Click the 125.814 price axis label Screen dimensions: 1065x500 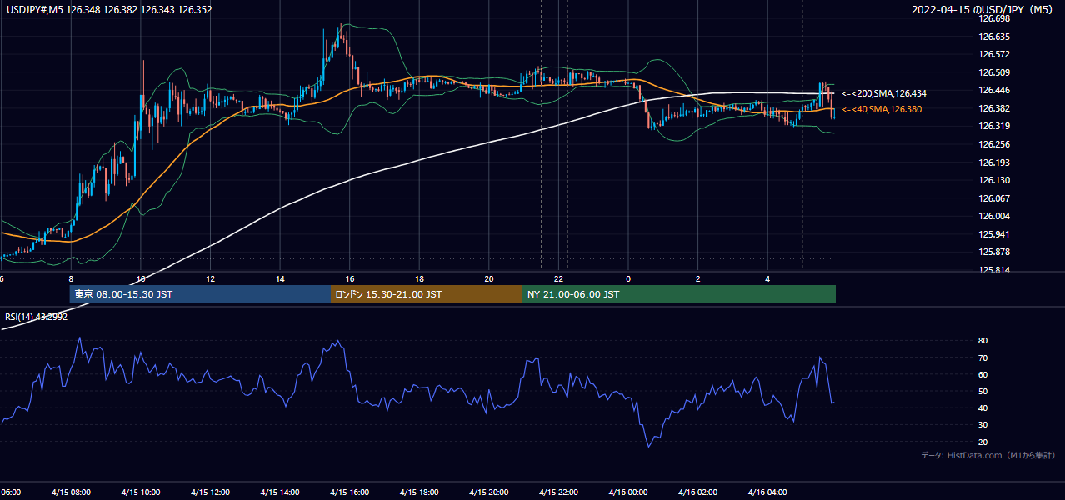point(994,270)
